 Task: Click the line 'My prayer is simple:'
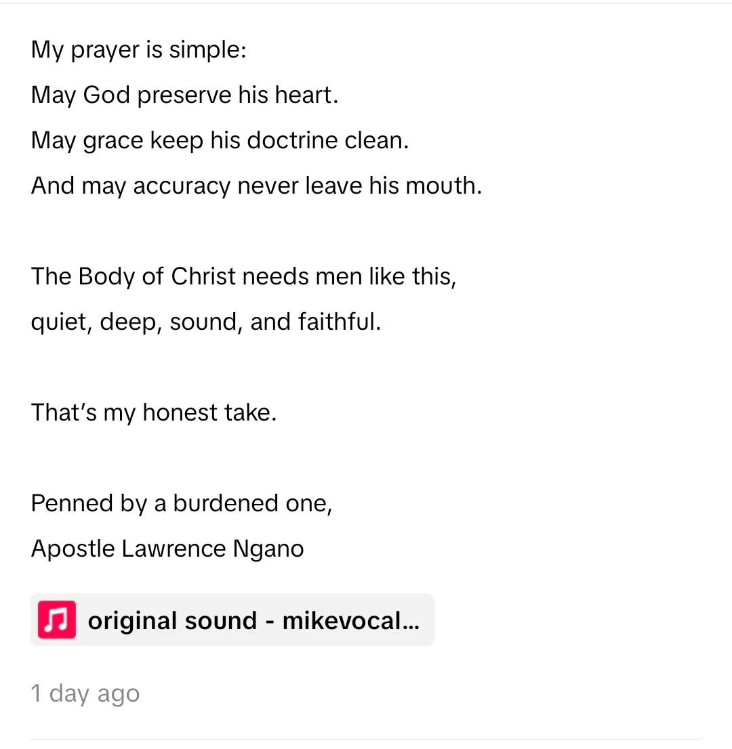[x=139, y=50]
